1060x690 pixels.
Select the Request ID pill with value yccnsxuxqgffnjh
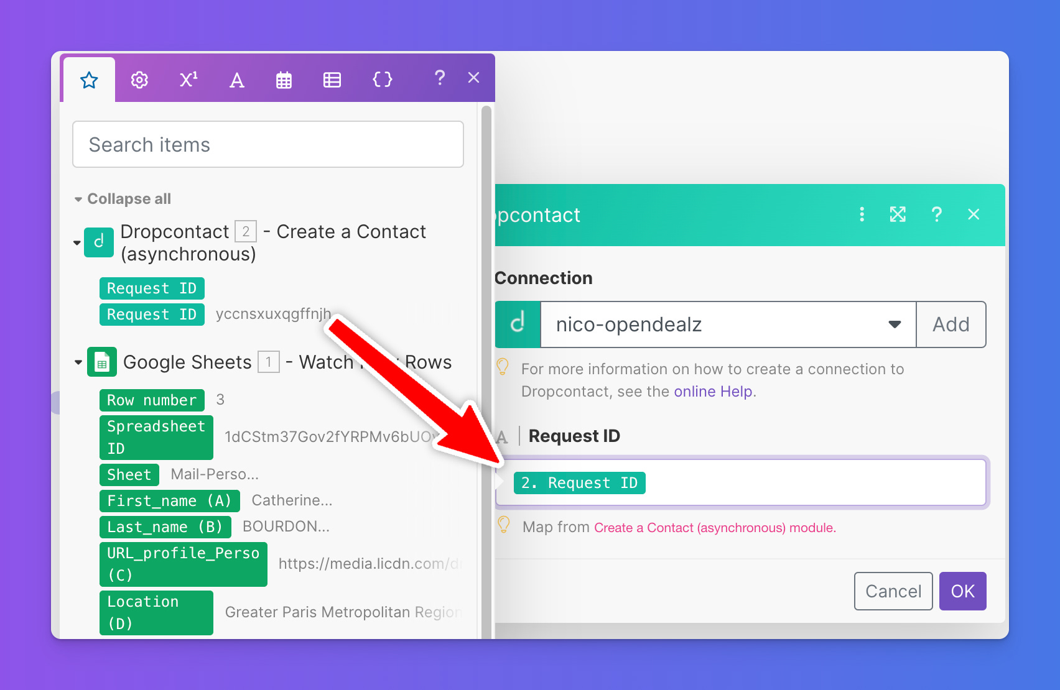[152, 315]
